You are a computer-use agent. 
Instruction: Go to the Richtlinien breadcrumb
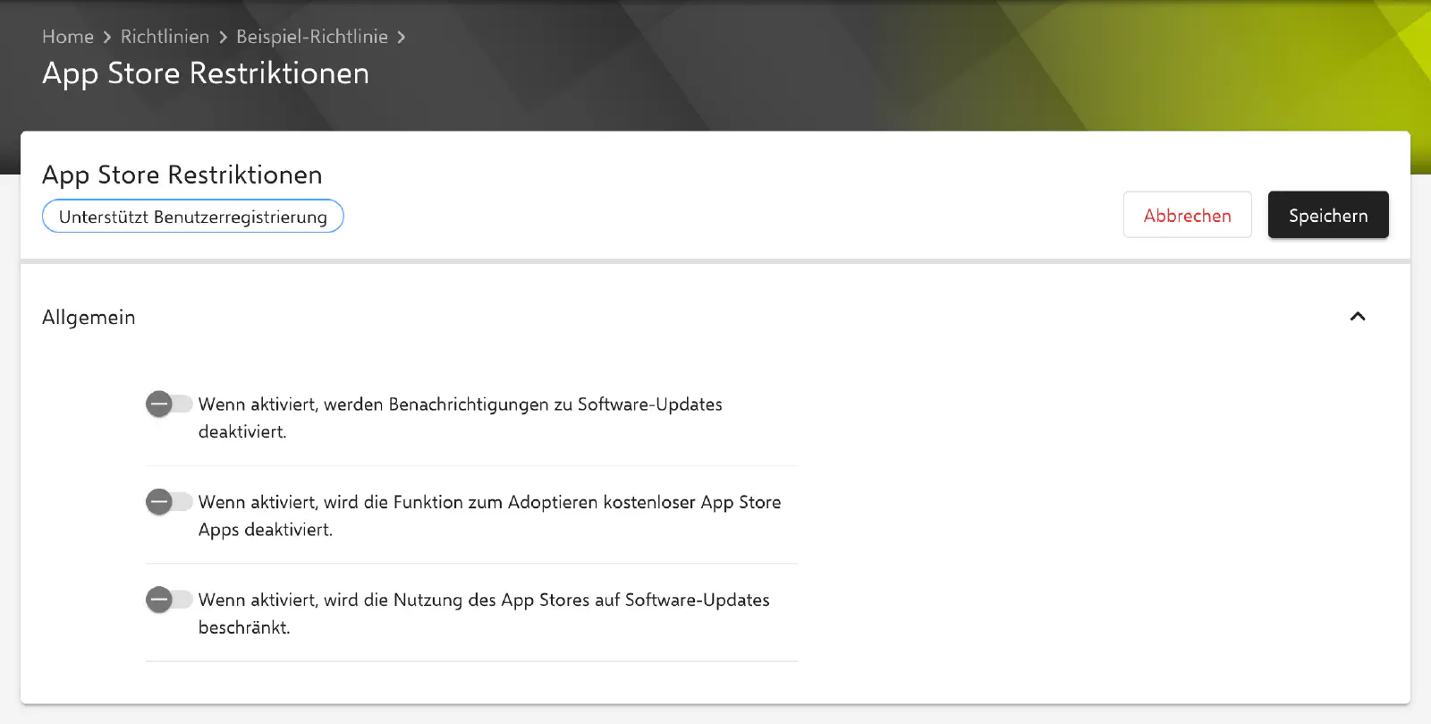pyautogui.click(x=165, y=37)
